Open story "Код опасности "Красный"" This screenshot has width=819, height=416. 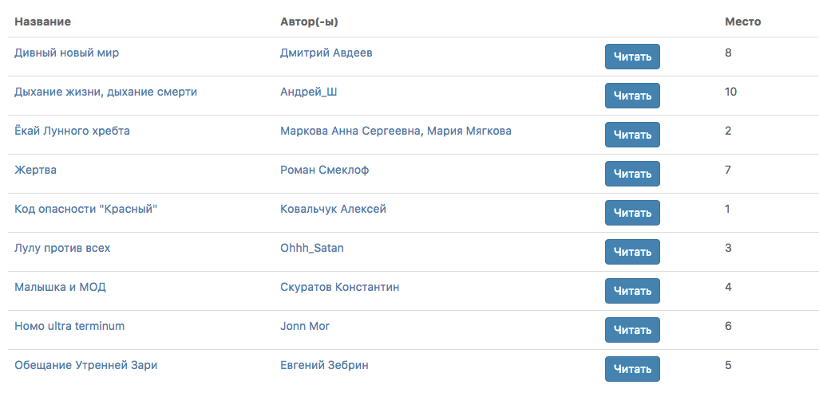point(86,210)
